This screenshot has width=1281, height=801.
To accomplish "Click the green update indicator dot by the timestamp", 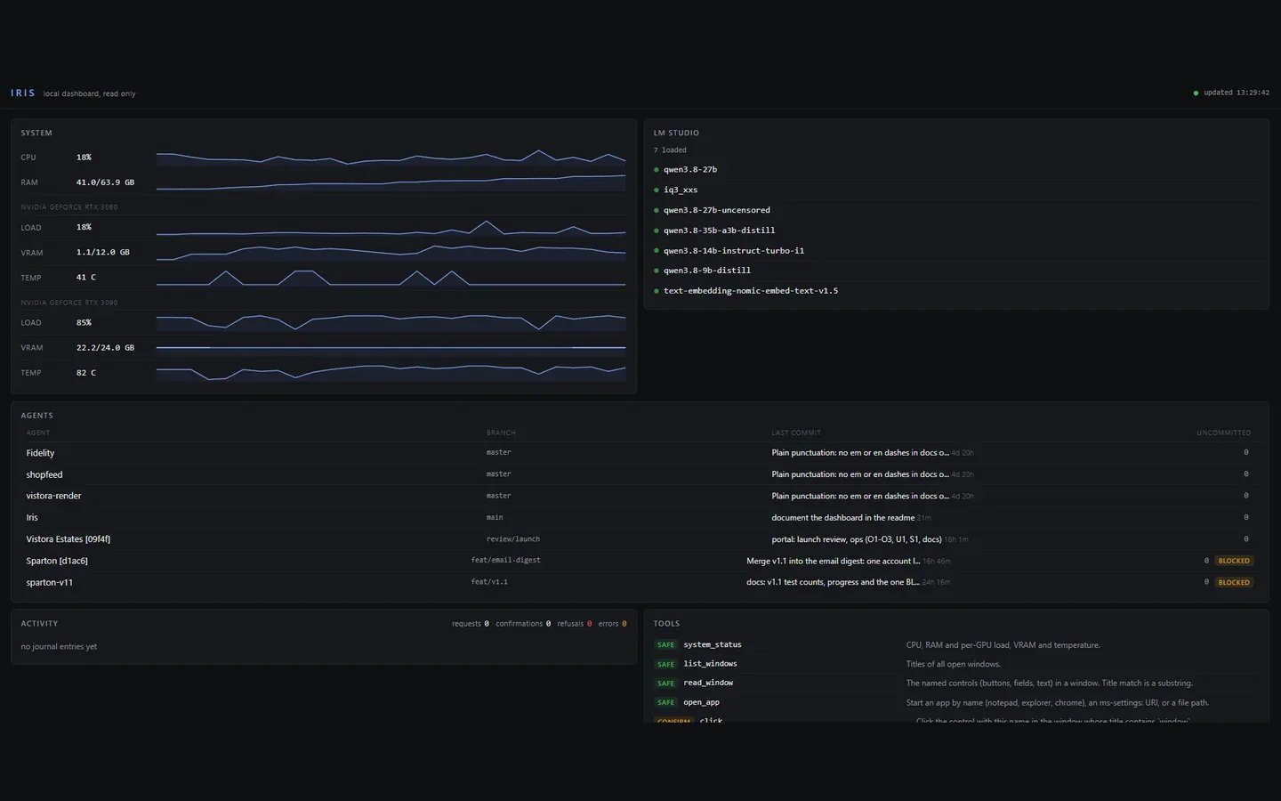I will coord(1196,93).
